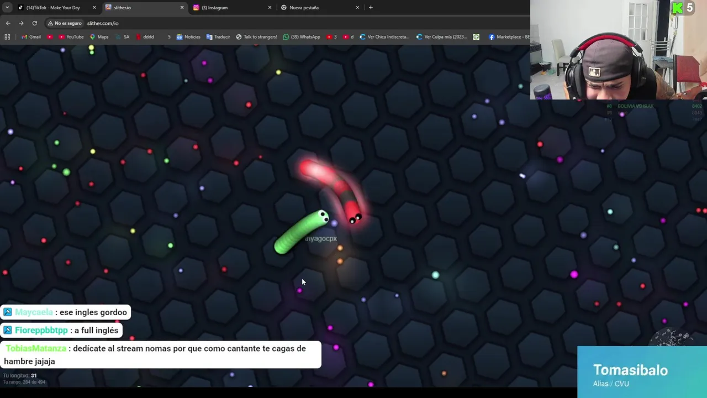The height and width of the screenshot is (398, 707).
Task: Click the large magenta food pellet
Action: click(574, 274)
